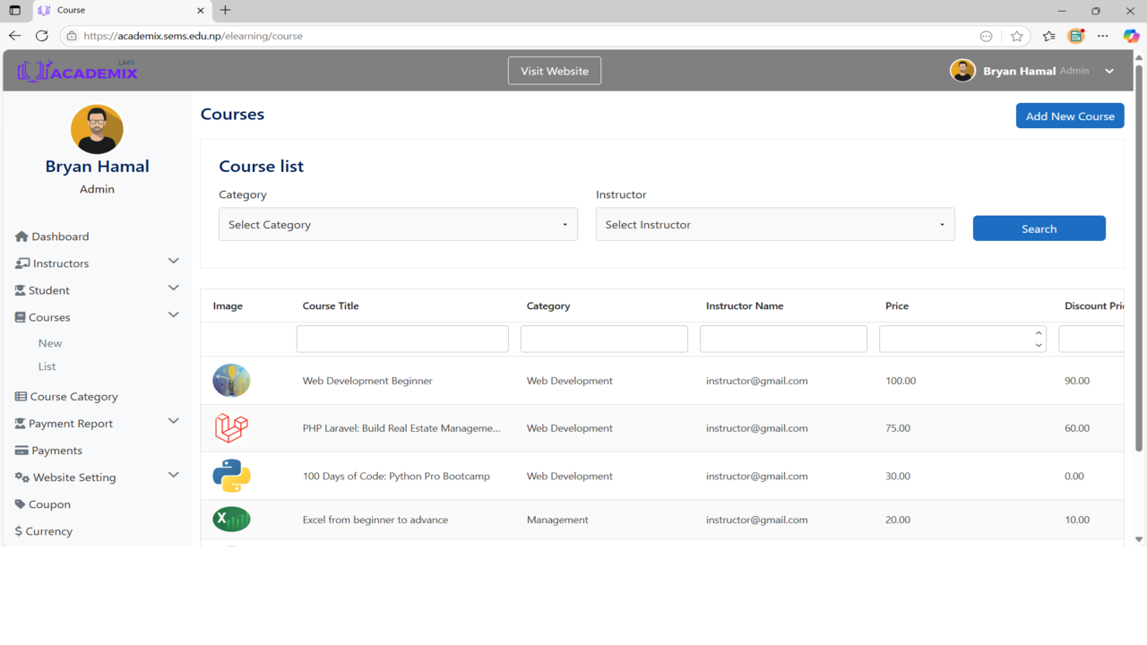Expand the Instructors sidebar menu

pos(173,262)
